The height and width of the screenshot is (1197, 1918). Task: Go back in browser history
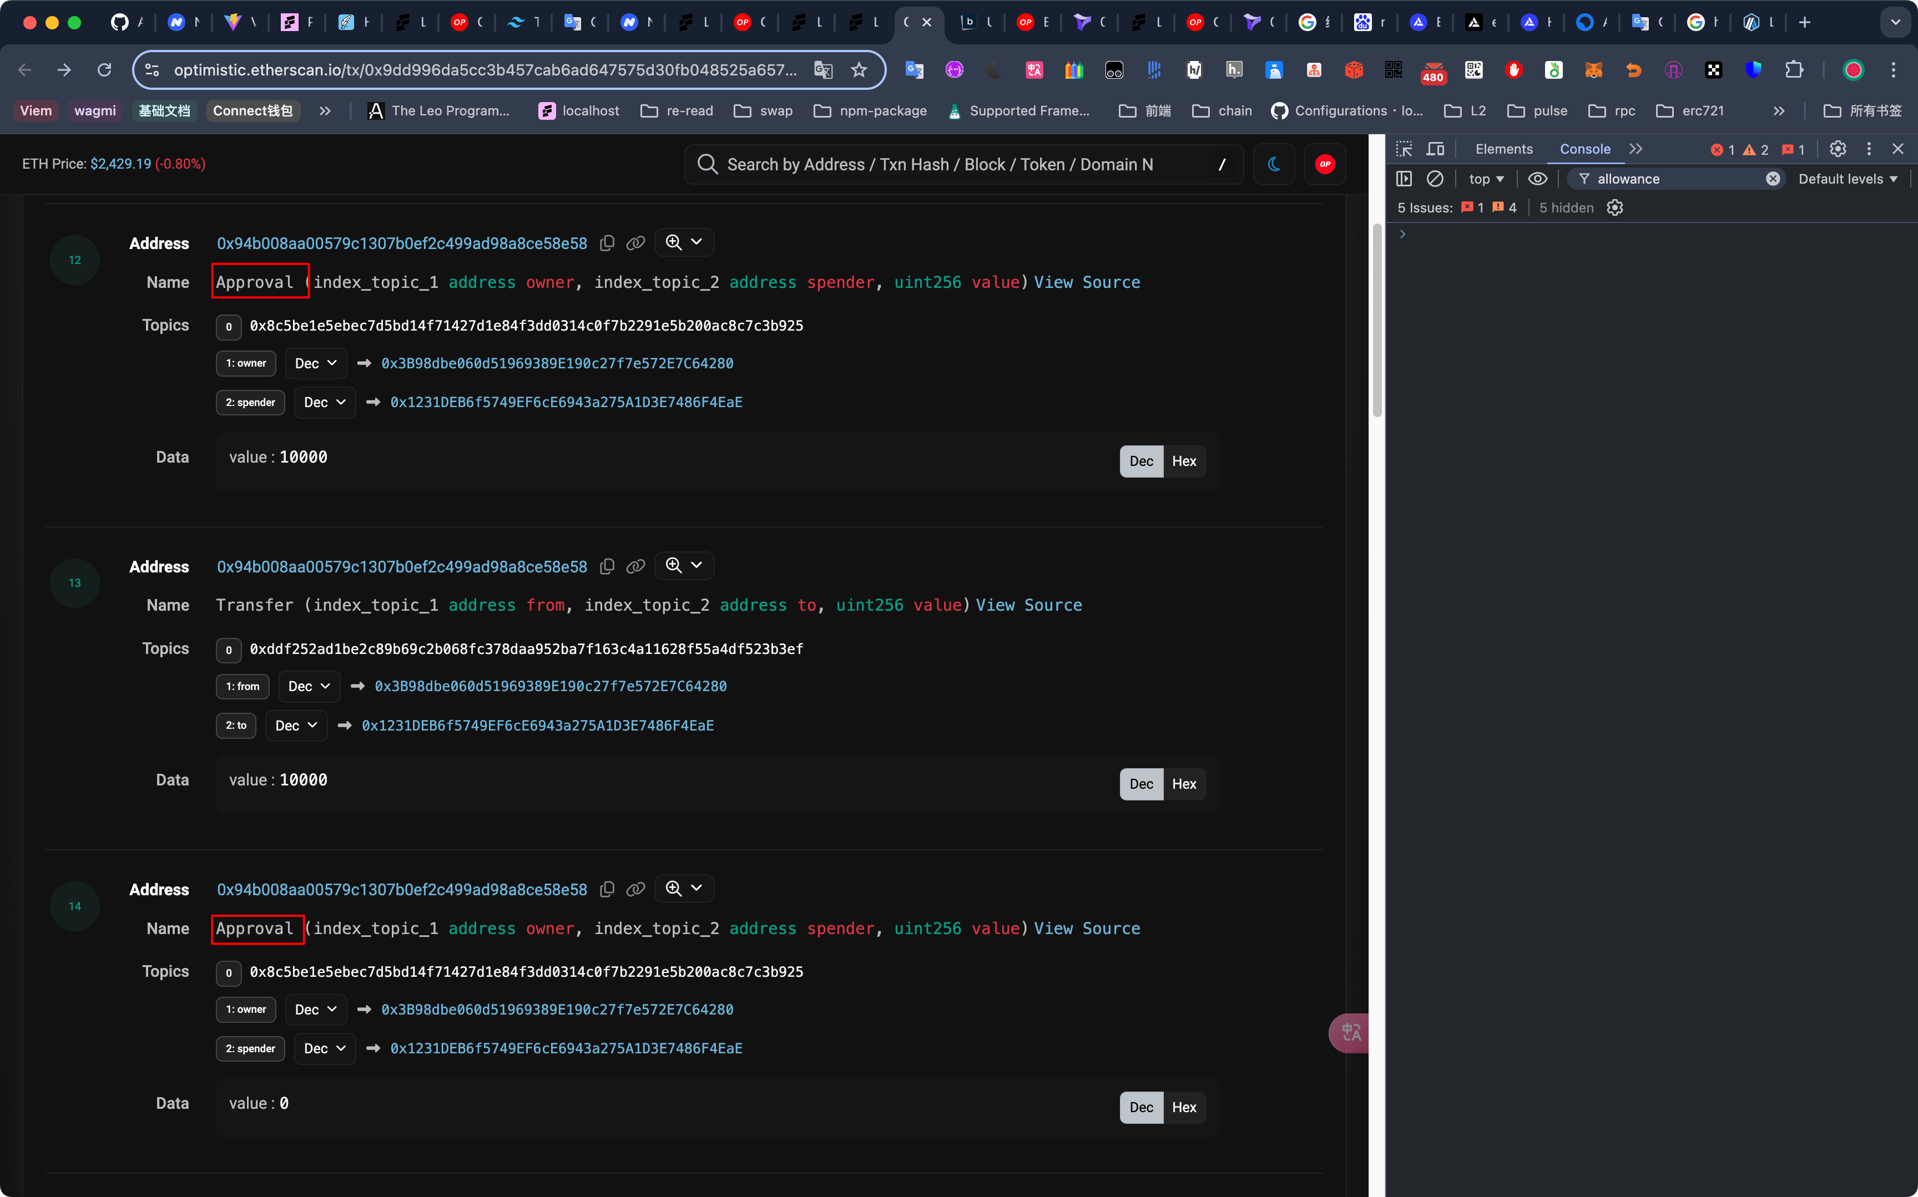pyautogui.click(x=24, y=70)
